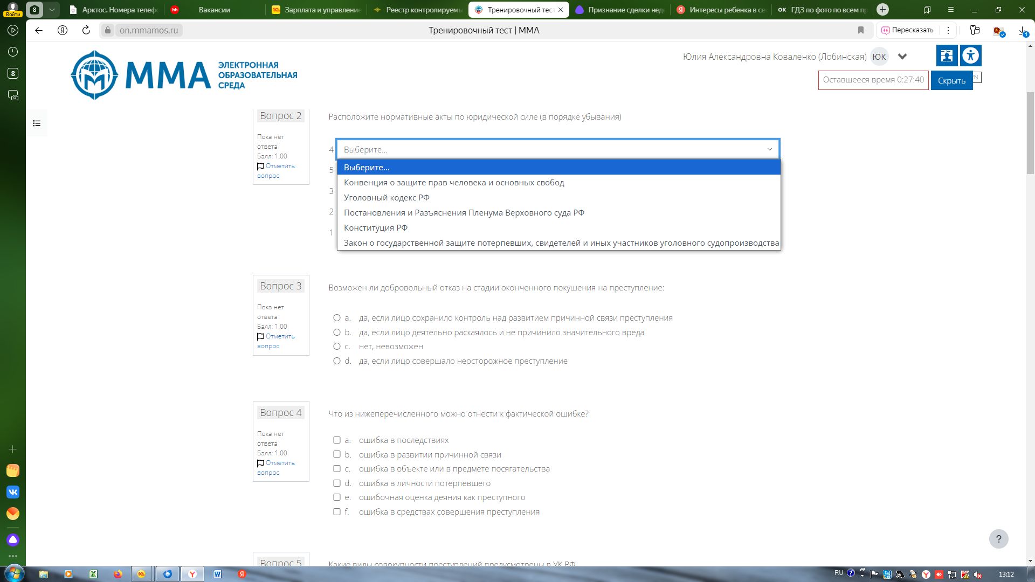Click 'Отметить вопрос' link for Вопрос 3
The width and height of the screenshot is (1035, 582).
click(x=275, y=341)
